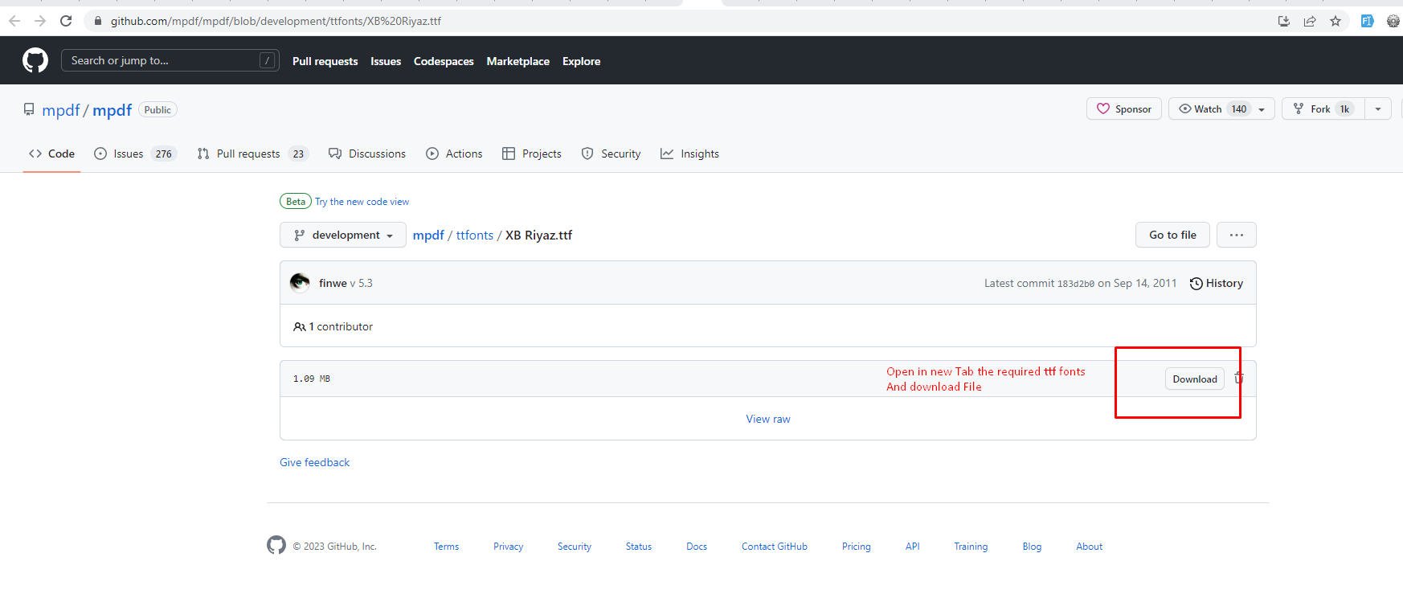This screenshot has height=598, width=1403.
Task: Open the file History link
Action: (x=1217, y=283)
